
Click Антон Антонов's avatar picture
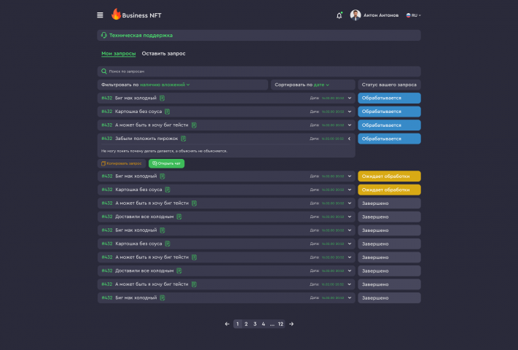pyautogui.click(x=355, y=15)
